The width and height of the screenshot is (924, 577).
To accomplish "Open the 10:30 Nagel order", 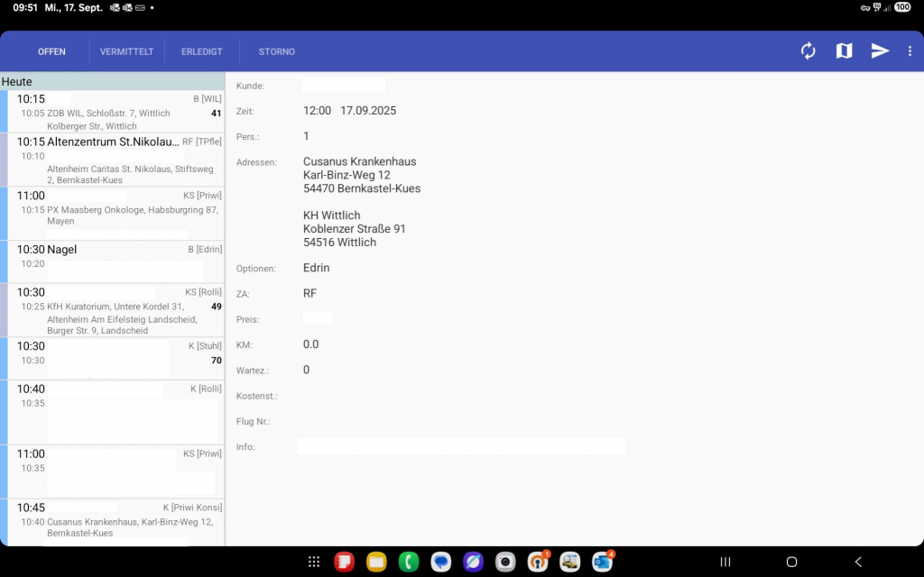I will [115, 261].
